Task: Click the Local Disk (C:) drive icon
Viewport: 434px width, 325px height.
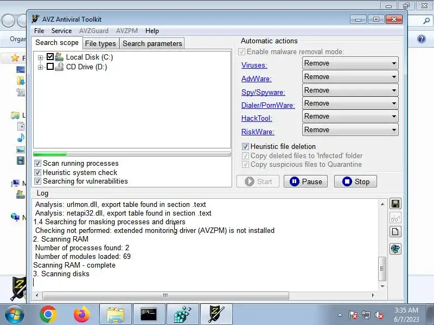Action: (x=59, y=57)
